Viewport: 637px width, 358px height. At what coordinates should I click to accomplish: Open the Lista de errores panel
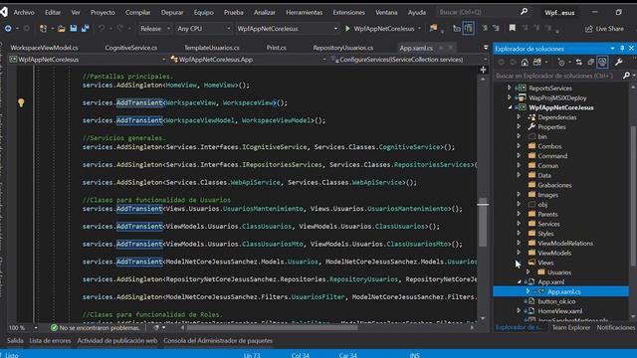click(50, 340)
